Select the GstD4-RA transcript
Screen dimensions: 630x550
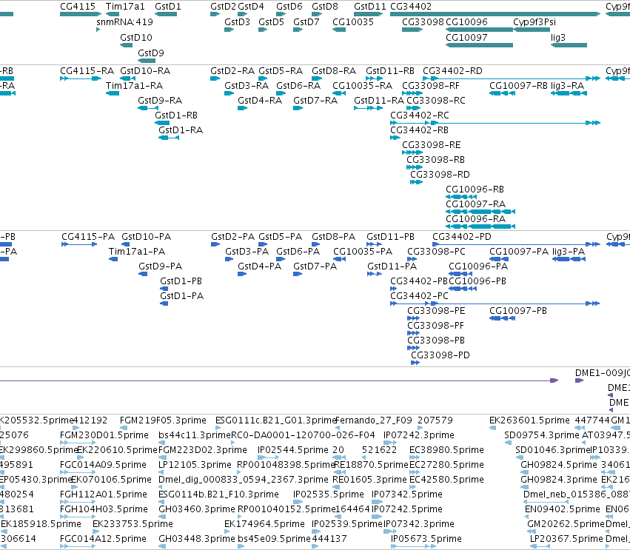click(242, 108)
